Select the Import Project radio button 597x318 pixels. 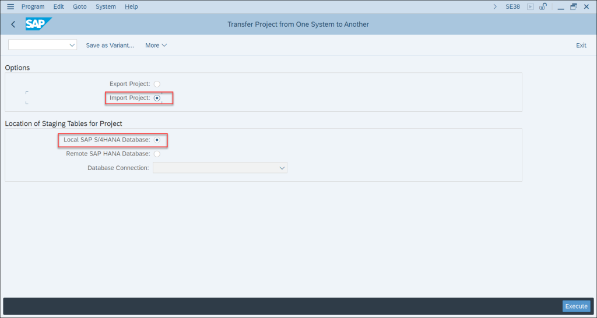coord(157,98)
